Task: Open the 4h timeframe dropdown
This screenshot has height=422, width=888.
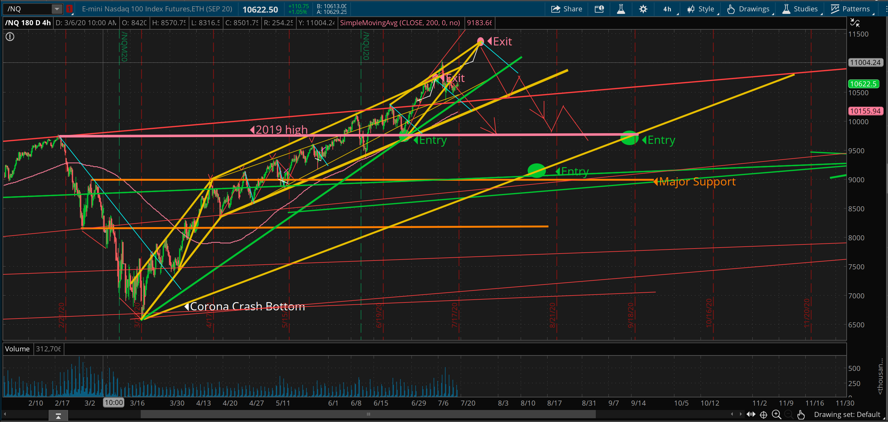Action: click(x=668, y=9)
